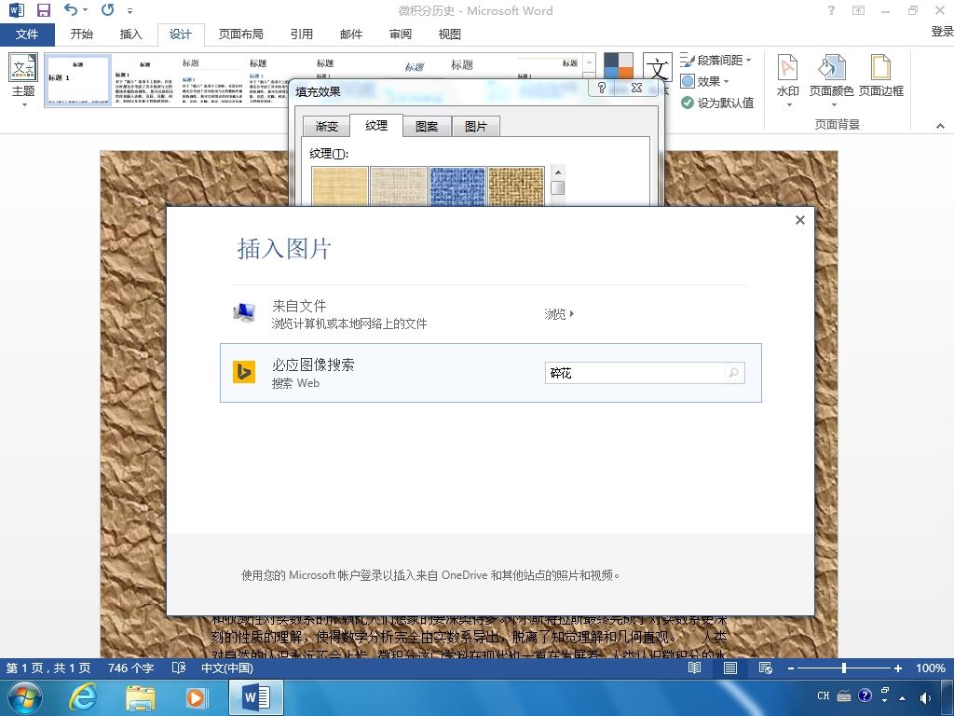Switch to 渐变 tab in 填充效果 dialog
Screen dimensions: 954x716
327,126
